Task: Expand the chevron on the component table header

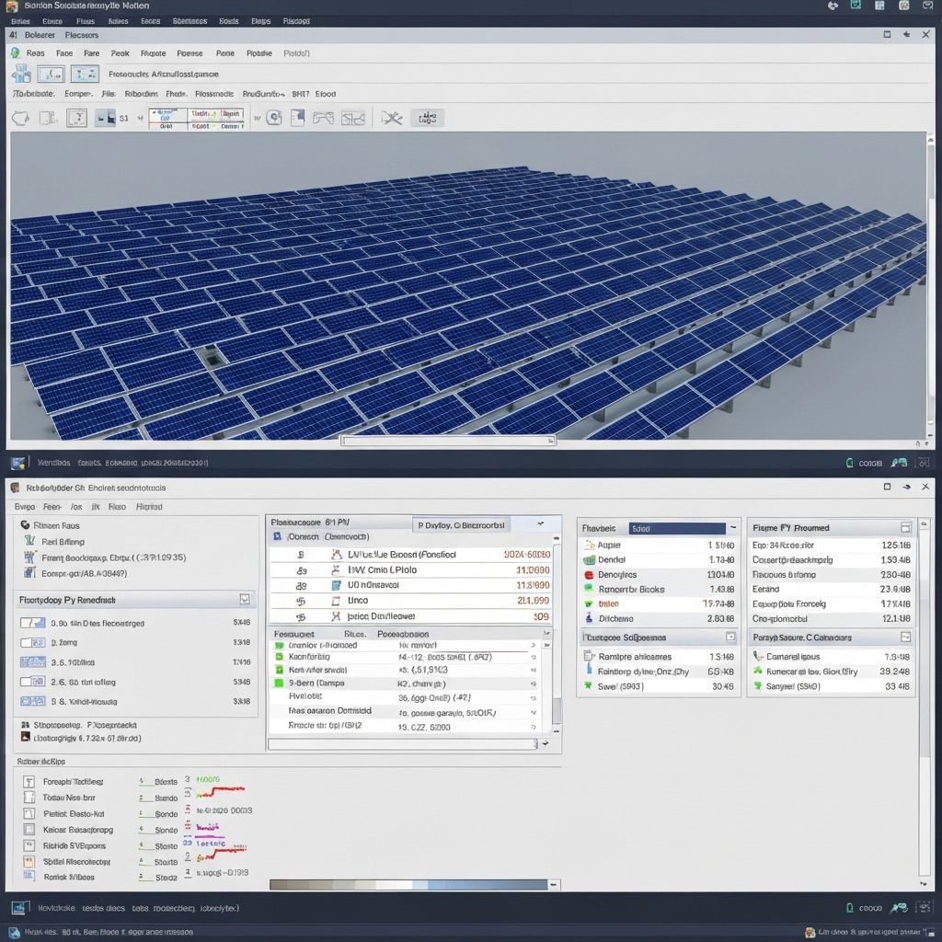Action: [x=540, y=524]
